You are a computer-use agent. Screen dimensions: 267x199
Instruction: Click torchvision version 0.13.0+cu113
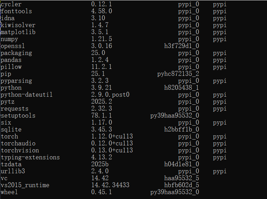tap(112, 151)
